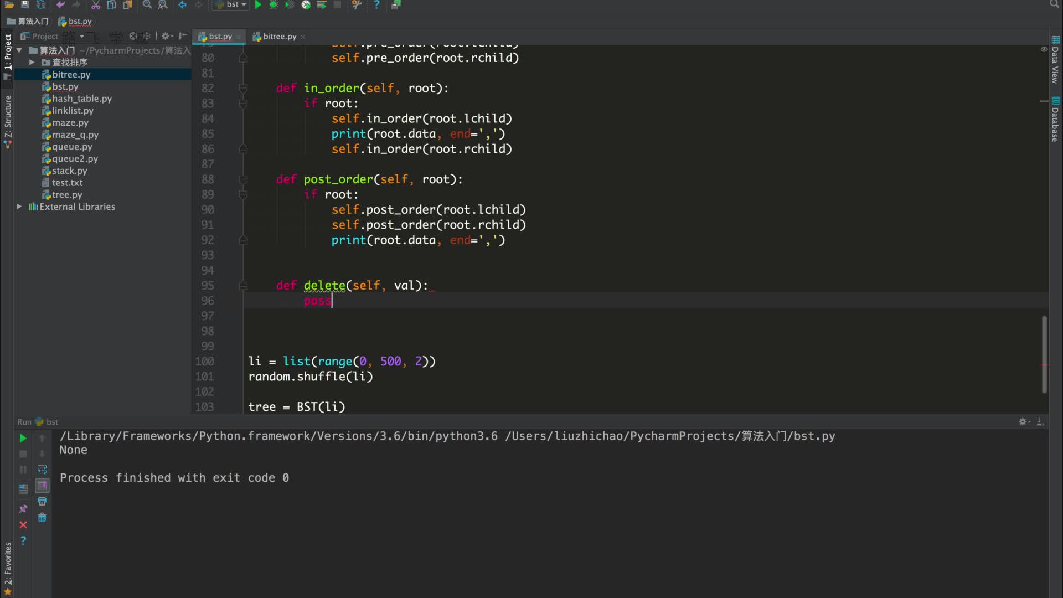Click the Save All floppy icon
This screenshot has width=1063, height=598.
click(x=25, y=4)
